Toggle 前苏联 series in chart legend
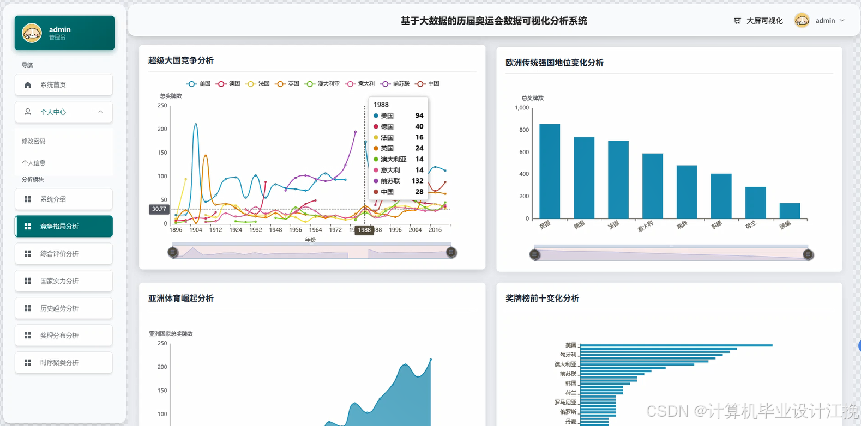This screenshot has width=861, height=426. click(395, 84)
